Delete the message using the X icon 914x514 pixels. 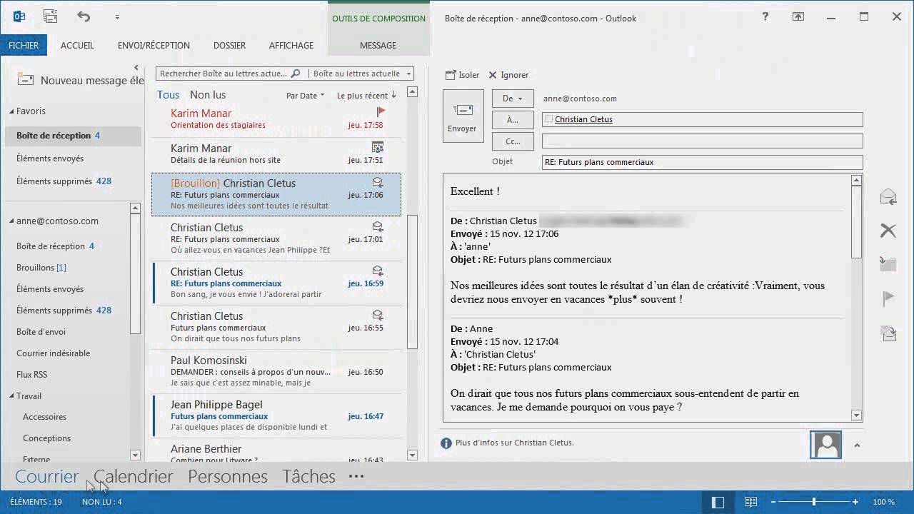click(x=888, y=230)
